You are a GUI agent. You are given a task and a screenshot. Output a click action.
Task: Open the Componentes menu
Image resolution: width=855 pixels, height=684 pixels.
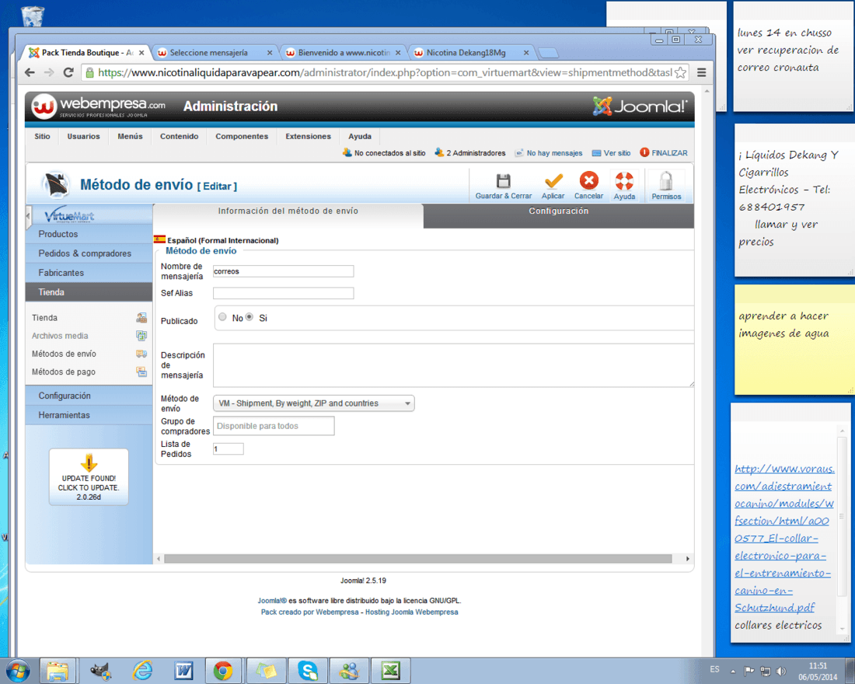[242, 136]
